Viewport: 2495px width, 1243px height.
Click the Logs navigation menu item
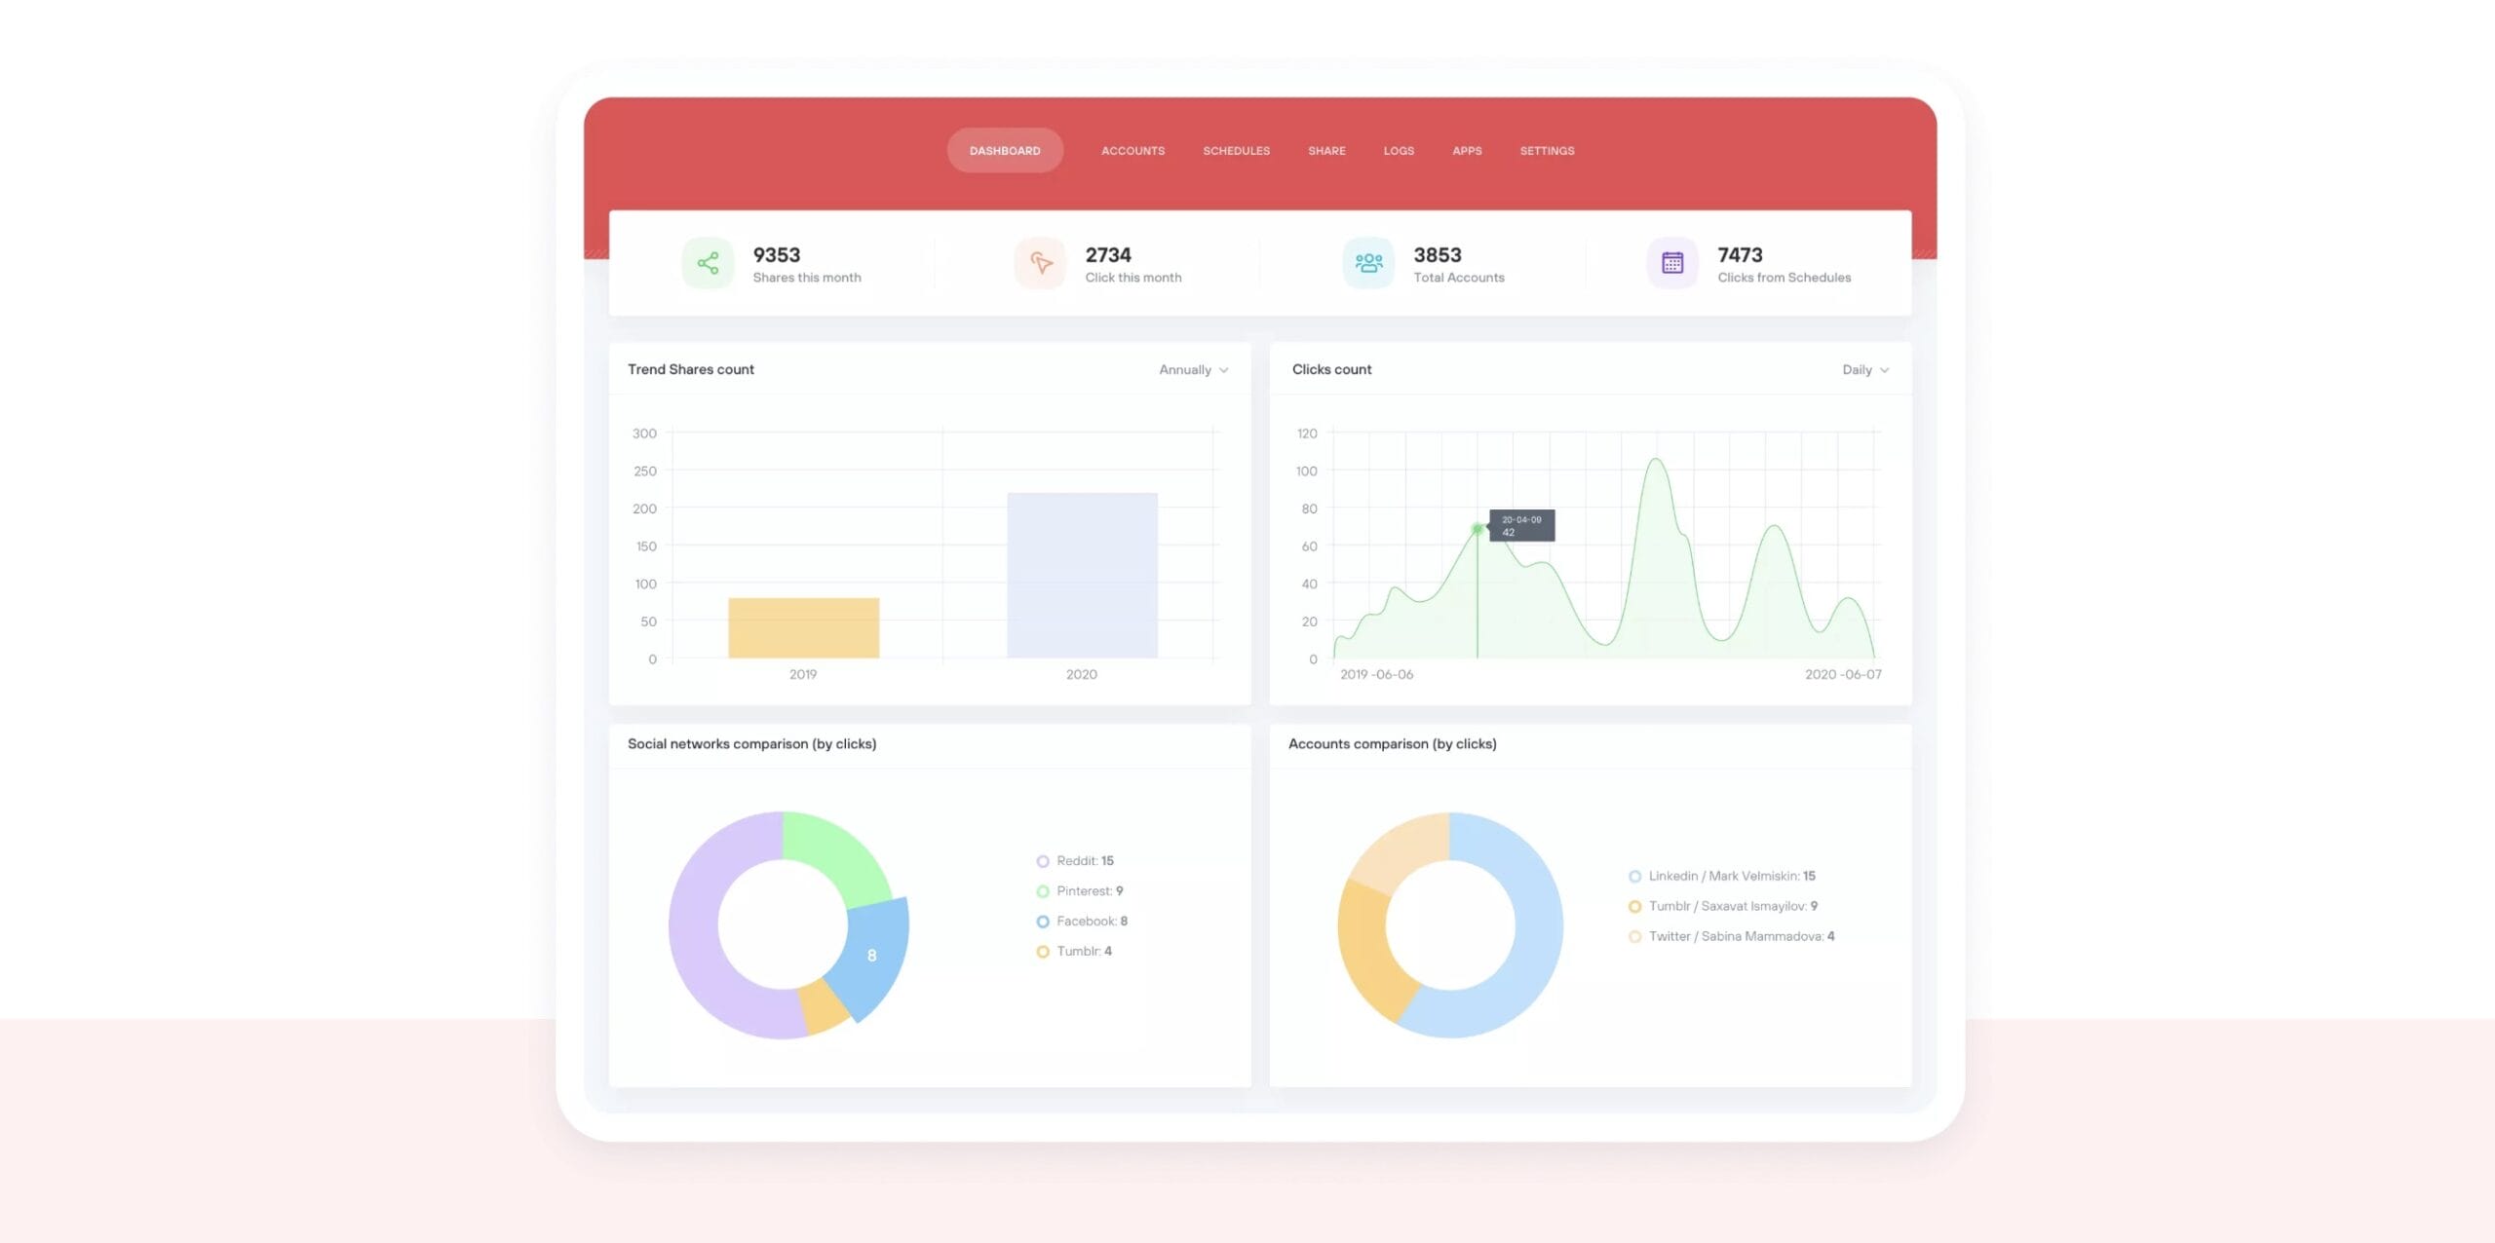[1399, 149]
